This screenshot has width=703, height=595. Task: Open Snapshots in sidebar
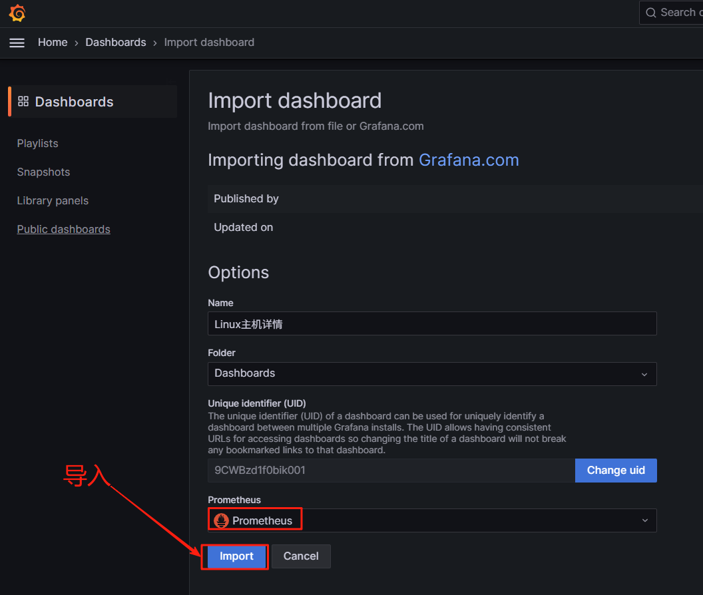43,172
